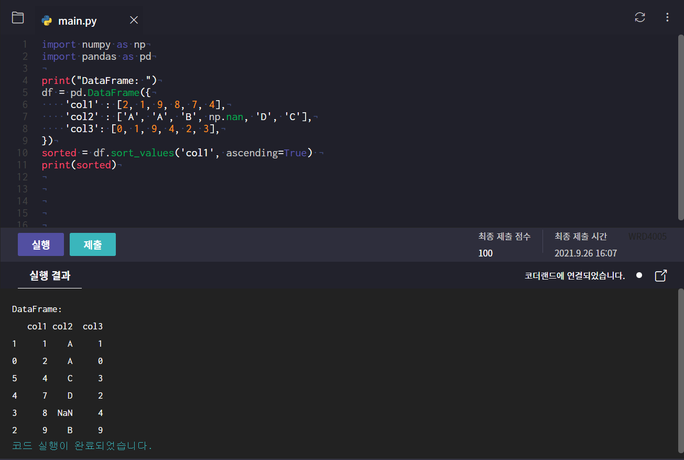
Task: Click the connection status dot indicator
Action: pos(639,275)
